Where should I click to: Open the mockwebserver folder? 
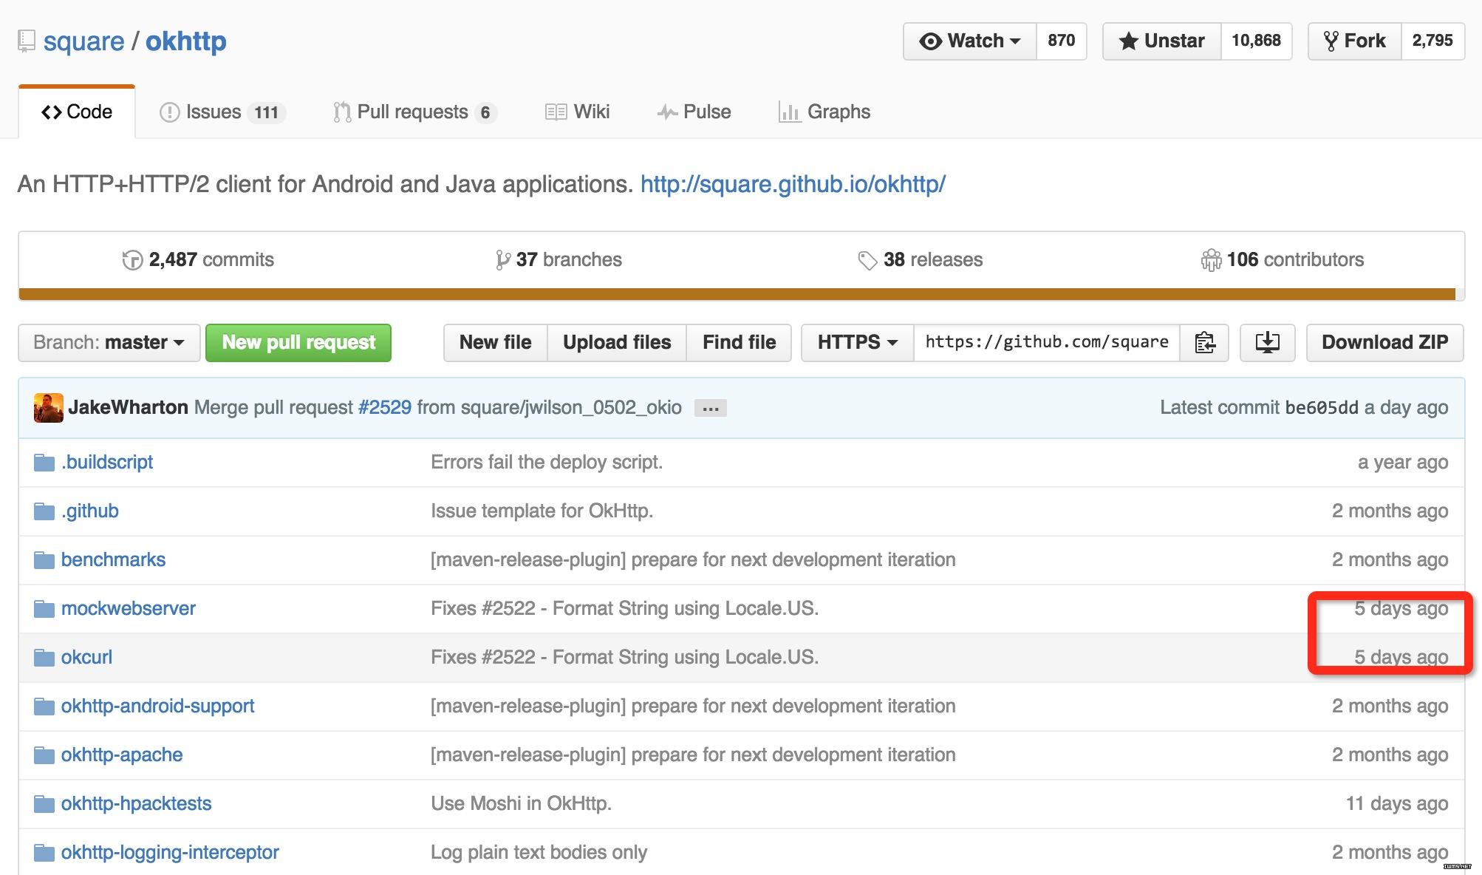click(129, 609)
